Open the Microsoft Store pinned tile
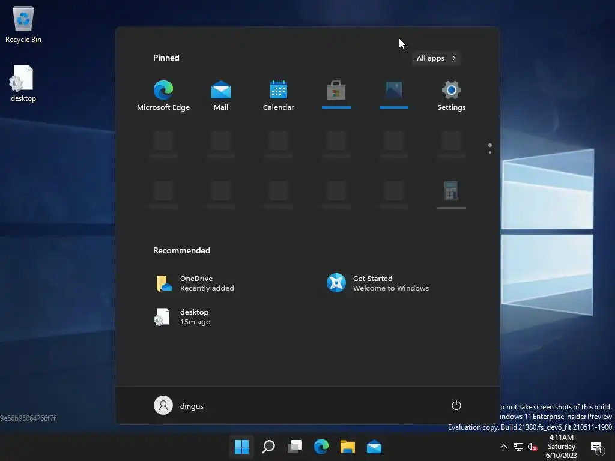The width and height of the screenshot is (615, 461). point(336,94)
